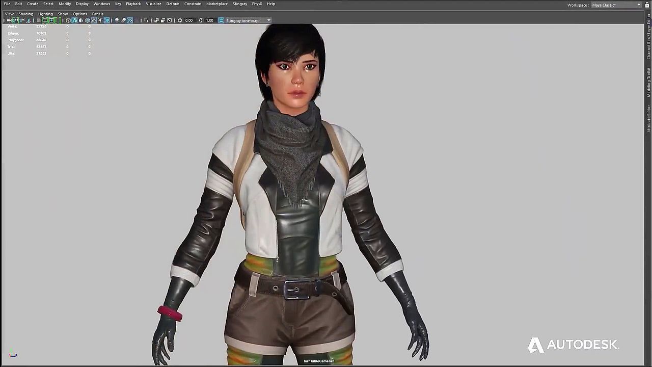Click the exposure value field showing 0.00
Image resolution: width=652 pixels, height=367 pixels.
coord(189,20)
